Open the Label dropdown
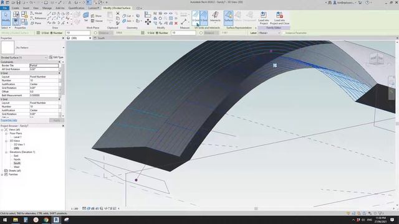The image size is (399, 224). click(x=269, y=33)
